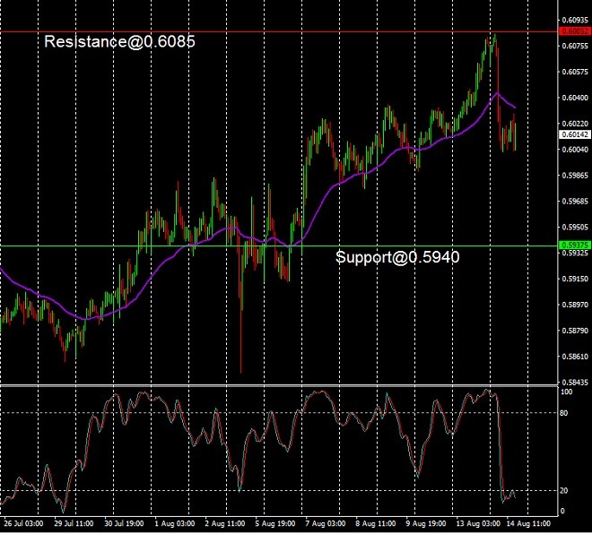The image size is (592, 534).
Task: Click the oscillator scale value 20
Action: coord(564,491)
